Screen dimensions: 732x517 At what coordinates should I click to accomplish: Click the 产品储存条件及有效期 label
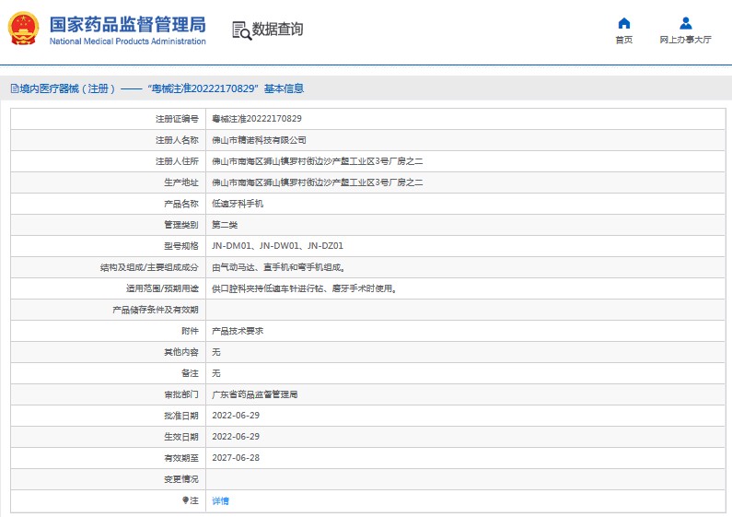156,310
